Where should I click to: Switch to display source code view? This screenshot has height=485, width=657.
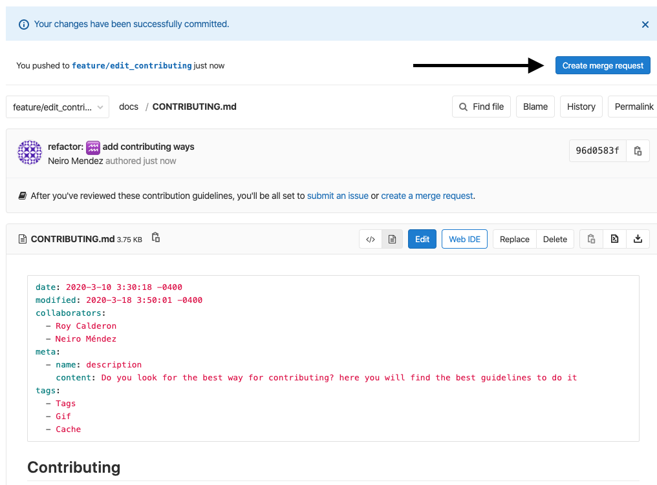[x=371, y=239]
